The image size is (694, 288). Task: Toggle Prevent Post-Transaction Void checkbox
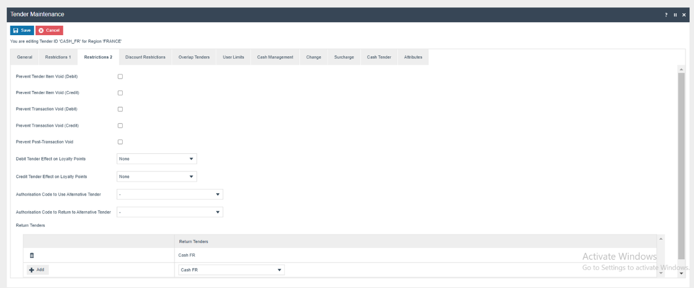[120, 142]
